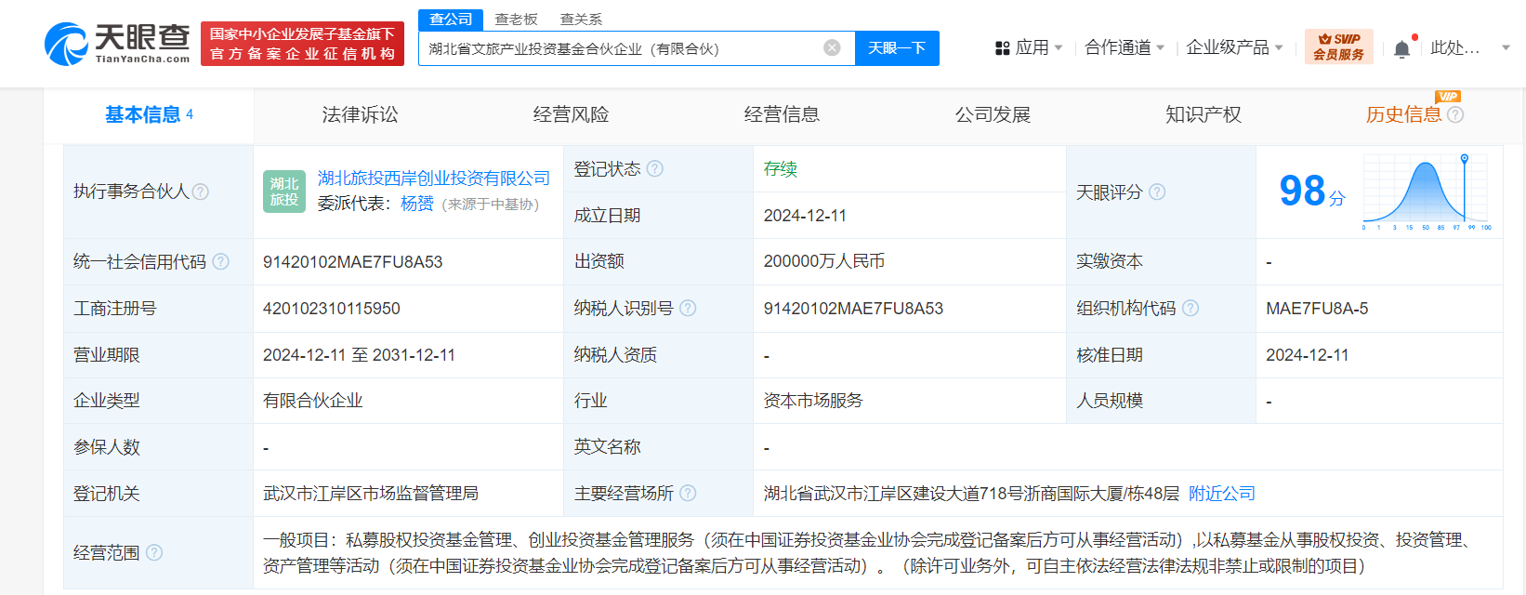Screen dimensions: 1526x595
Task: Select business term 2024-12-11 至 2031-12-11
Action: pos(359,355)
